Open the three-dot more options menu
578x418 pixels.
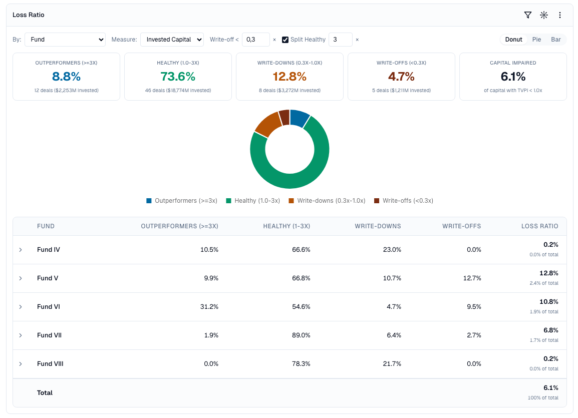560,15
